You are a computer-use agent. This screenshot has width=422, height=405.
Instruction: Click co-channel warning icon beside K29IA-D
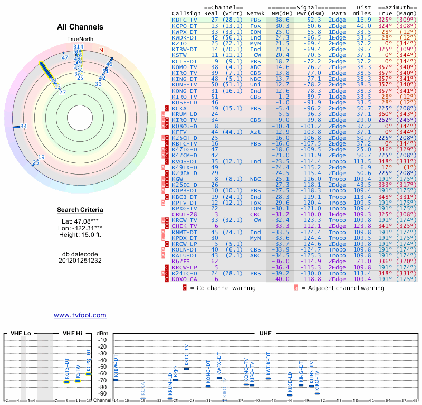pyautogui.click(x=167, y=173)
